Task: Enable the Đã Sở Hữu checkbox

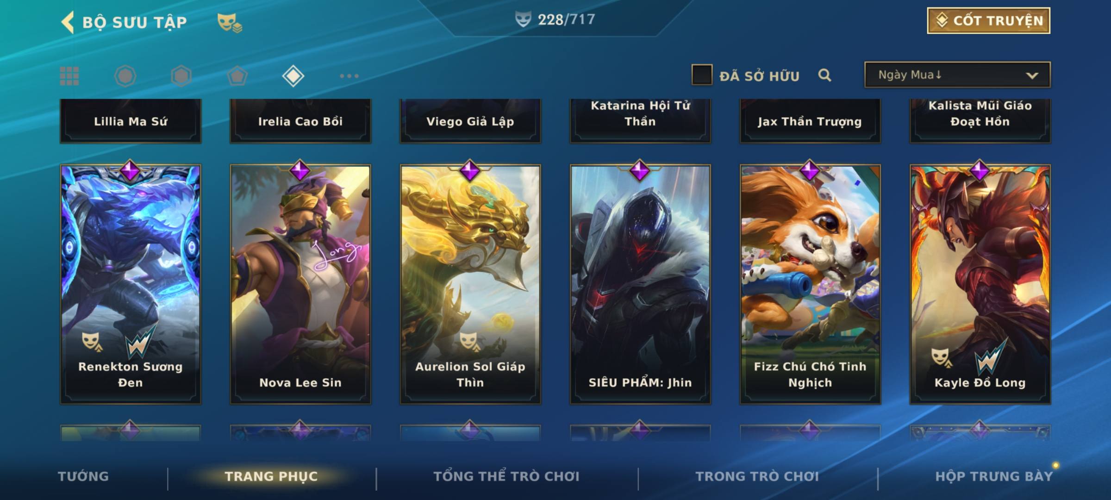Action: (x=702, y=75)
